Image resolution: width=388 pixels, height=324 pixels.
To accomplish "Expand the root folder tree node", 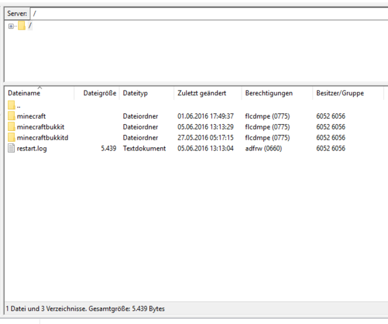I will tap(11, 26).
